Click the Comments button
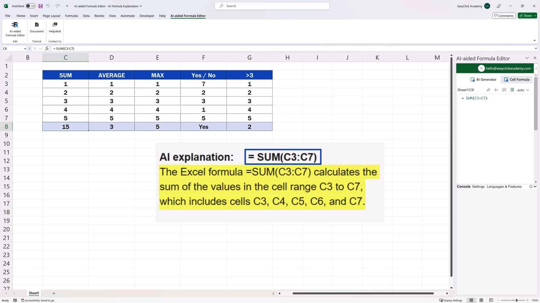The height and width of the screenshot is (303, 540). (504, 15)
